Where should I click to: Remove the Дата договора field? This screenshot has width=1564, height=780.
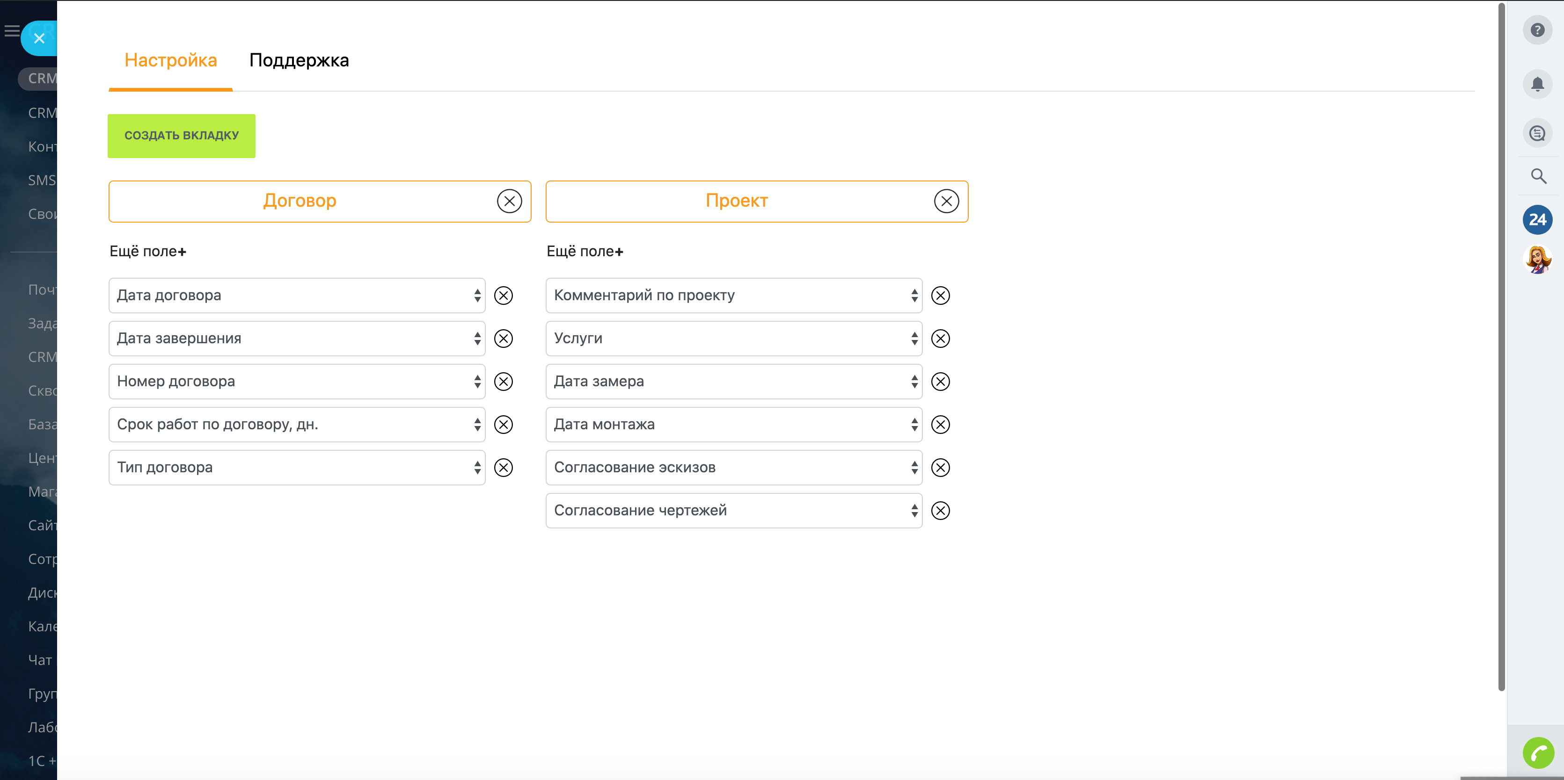pyautogui.click(x=504, y=296)
